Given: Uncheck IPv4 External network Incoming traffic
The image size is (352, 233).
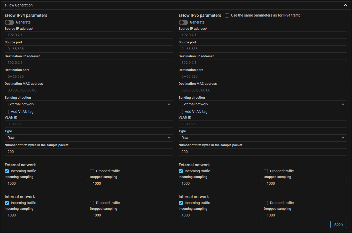Looking at the screenshot, I should tap(7, 171).
